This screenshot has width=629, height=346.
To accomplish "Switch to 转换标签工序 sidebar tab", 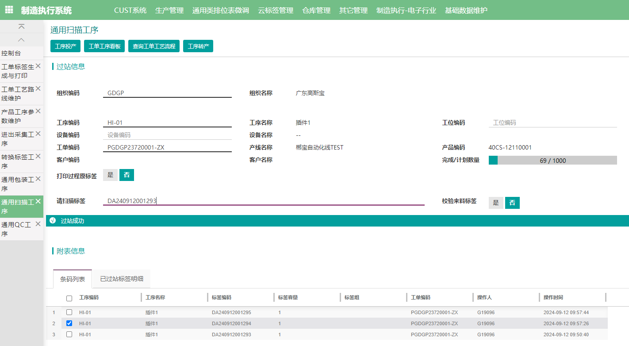I will [18, 161].
